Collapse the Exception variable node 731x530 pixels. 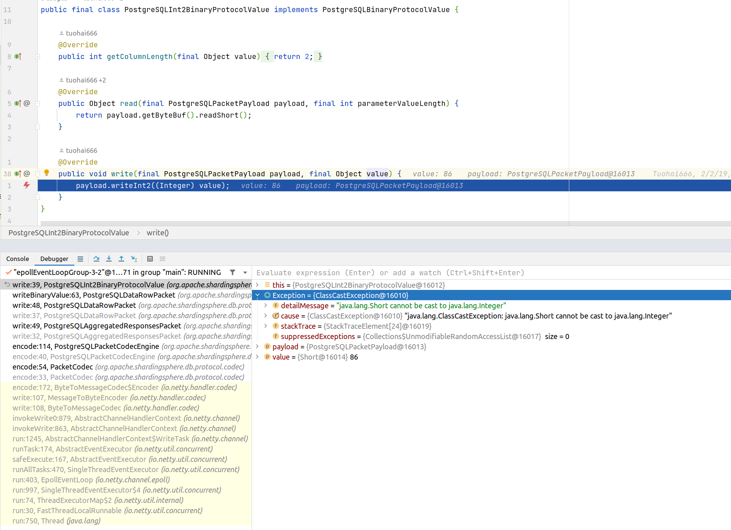click(x=257, y=295)
